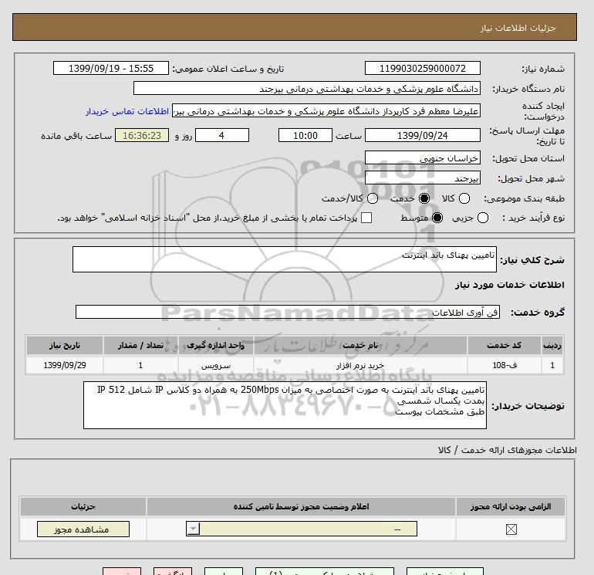The height and width of the screenshot is (575, 594).
Task: Click the الزامی بودن ارائه مجوز column header
Action: pyautogui.click(x=511, y=507)
